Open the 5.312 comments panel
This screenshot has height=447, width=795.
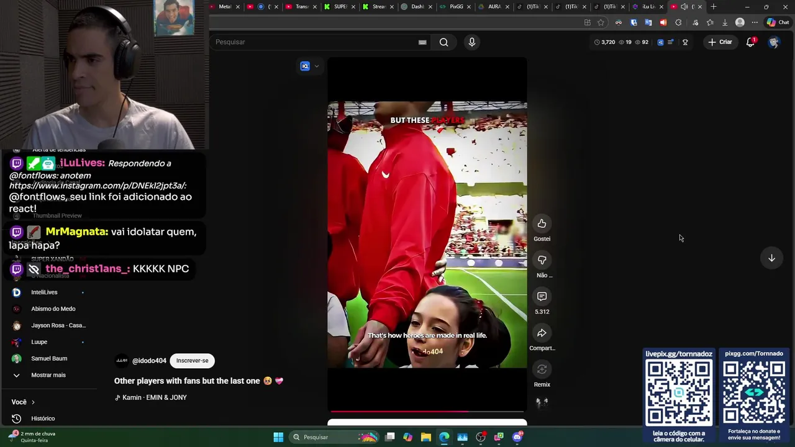tap(542, 297)
